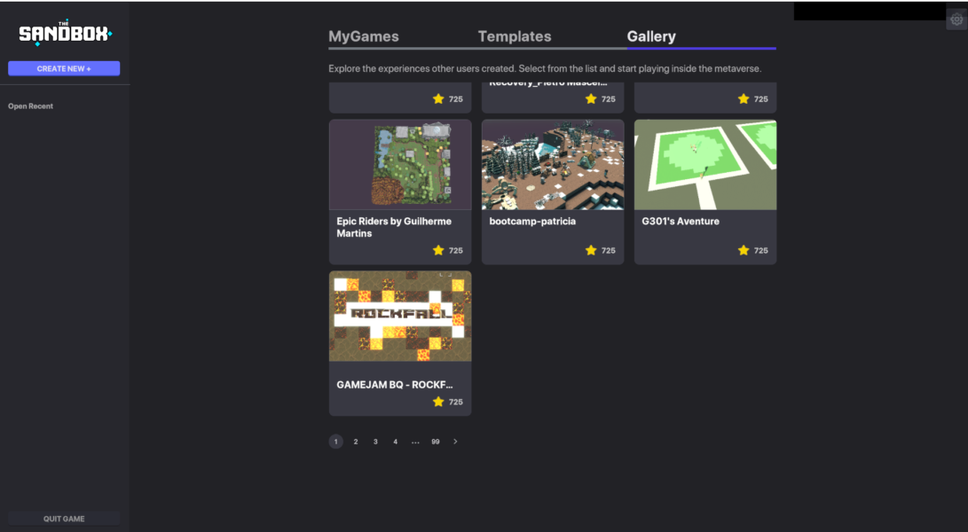Viewport: 968px width, 532px height.
Task: Go to page 2 of the gallery
Action: pyautogui.click(x=356, y=442)
